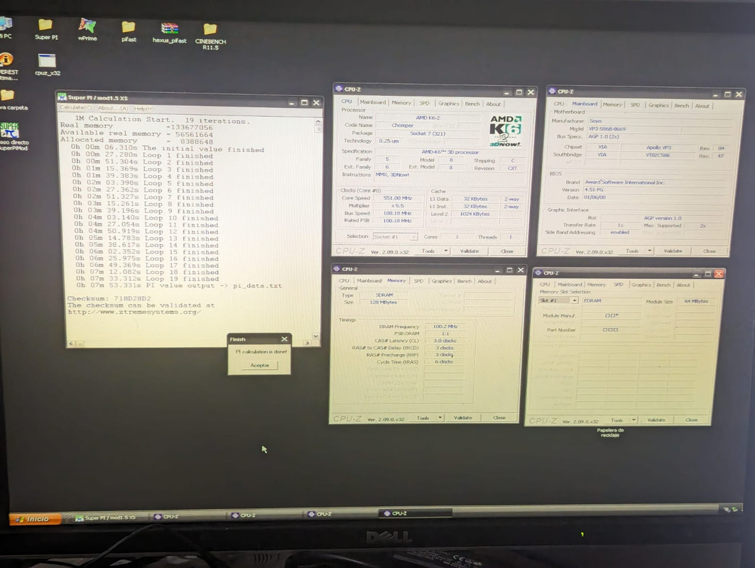Click Validate in the SPD window
The image size is (755, 568).
click(656, 420)
